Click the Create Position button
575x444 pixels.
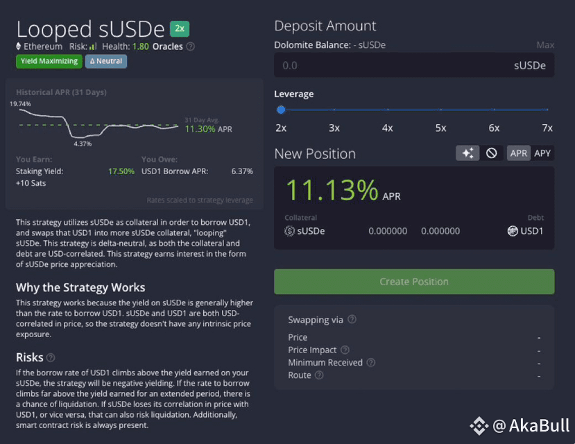click(414, 282)
